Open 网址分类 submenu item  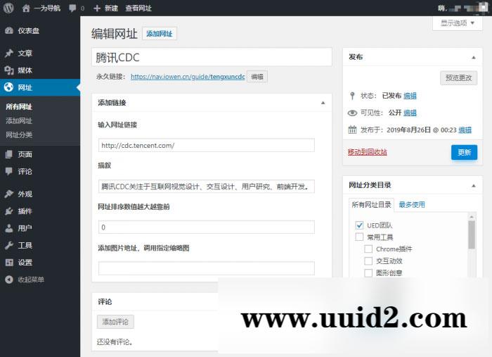click(19, 134)
